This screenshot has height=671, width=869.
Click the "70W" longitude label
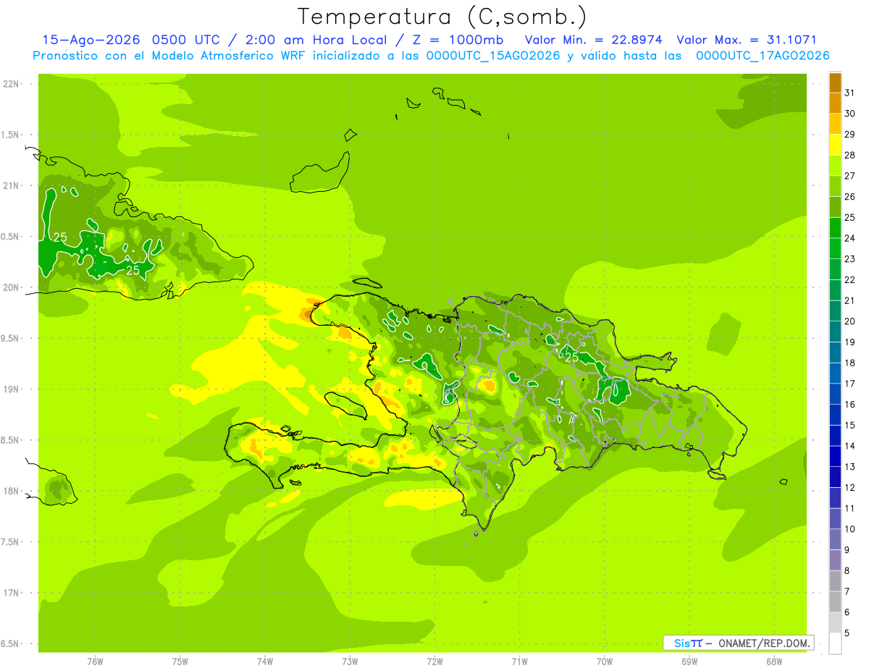tap(605, 662)
